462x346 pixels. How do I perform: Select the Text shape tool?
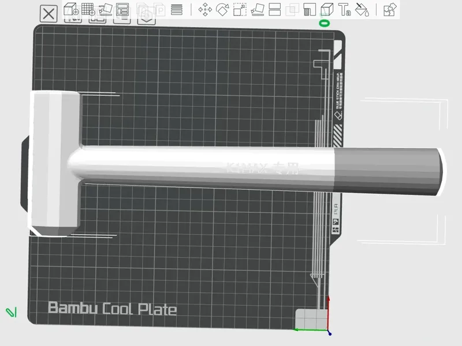[344, 9]
